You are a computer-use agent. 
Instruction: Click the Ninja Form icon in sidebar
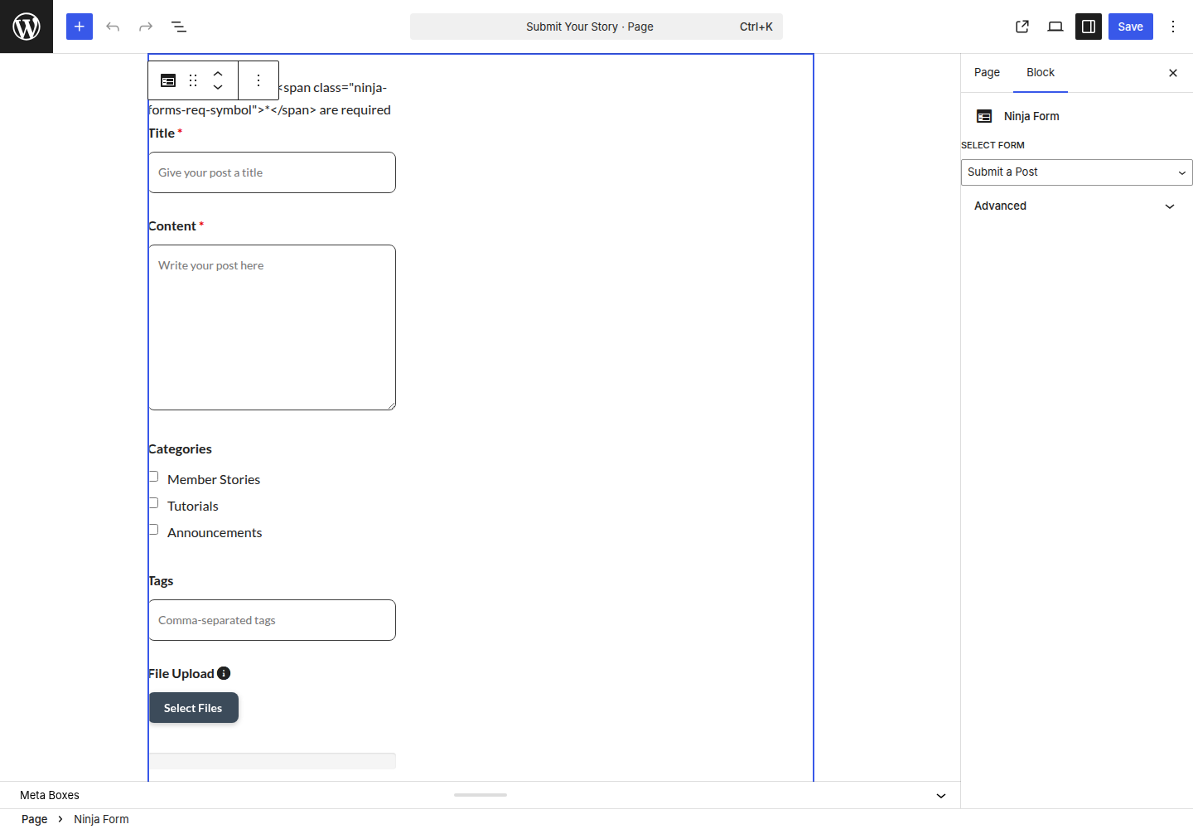(x=984, y=116)
